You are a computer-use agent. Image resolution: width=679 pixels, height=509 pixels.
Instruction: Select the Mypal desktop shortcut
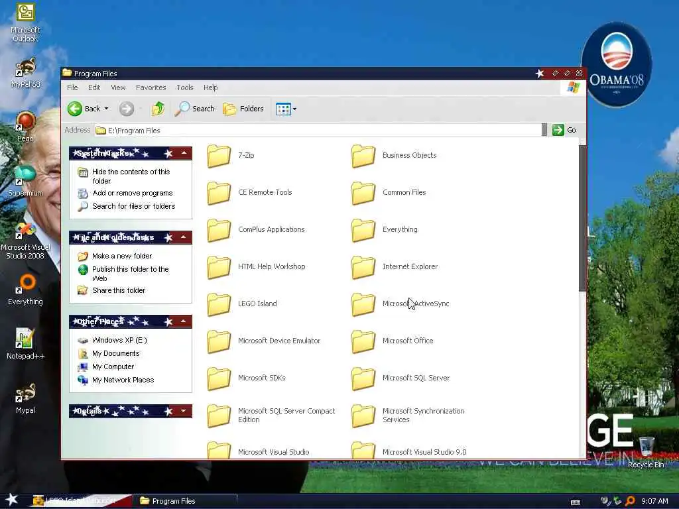[x=25, y=398]
